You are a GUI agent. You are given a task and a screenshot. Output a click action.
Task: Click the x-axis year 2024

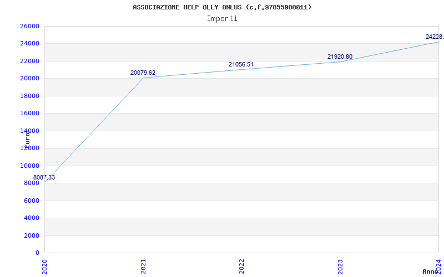(x=438, y=266)
